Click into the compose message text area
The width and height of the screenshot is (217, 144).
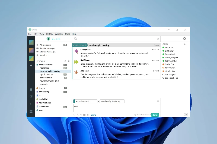(116, 108)
